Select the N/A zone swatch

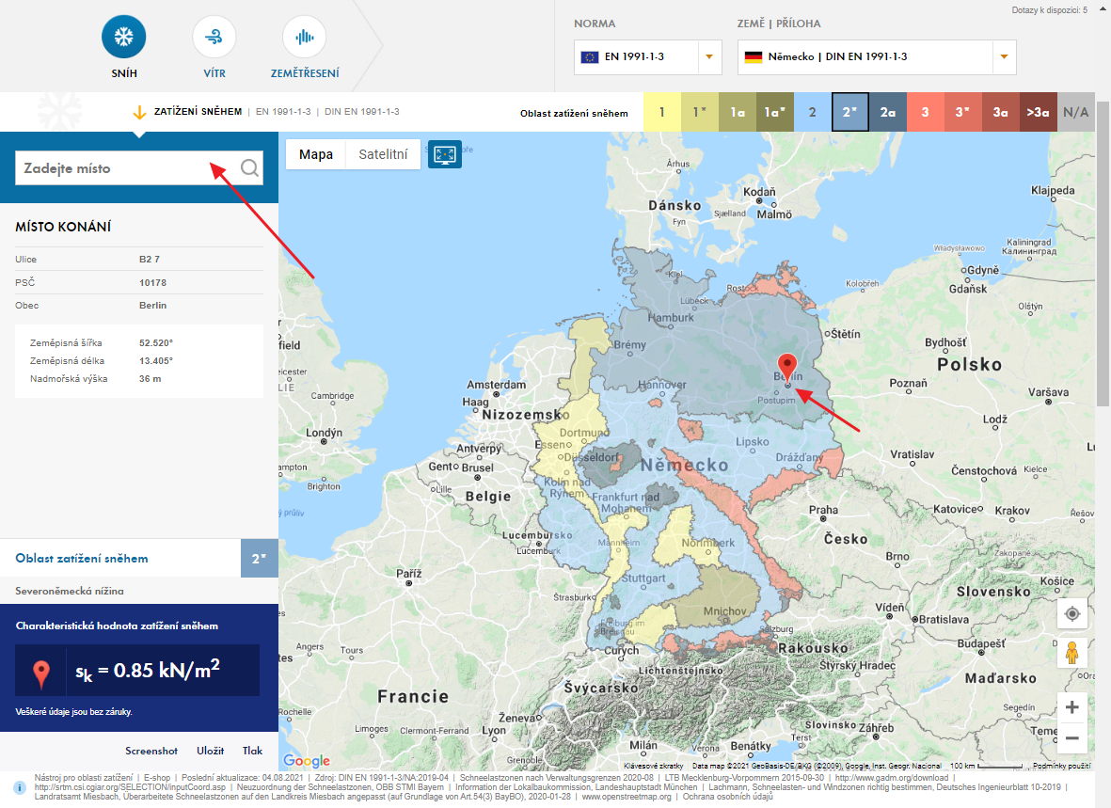point(1075,112)
